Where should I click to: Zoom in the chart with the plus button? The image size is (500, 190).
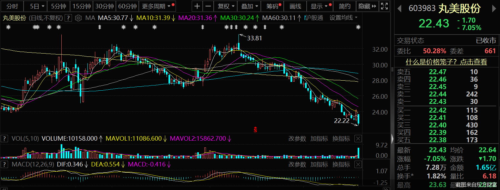[x=197, y=6]
